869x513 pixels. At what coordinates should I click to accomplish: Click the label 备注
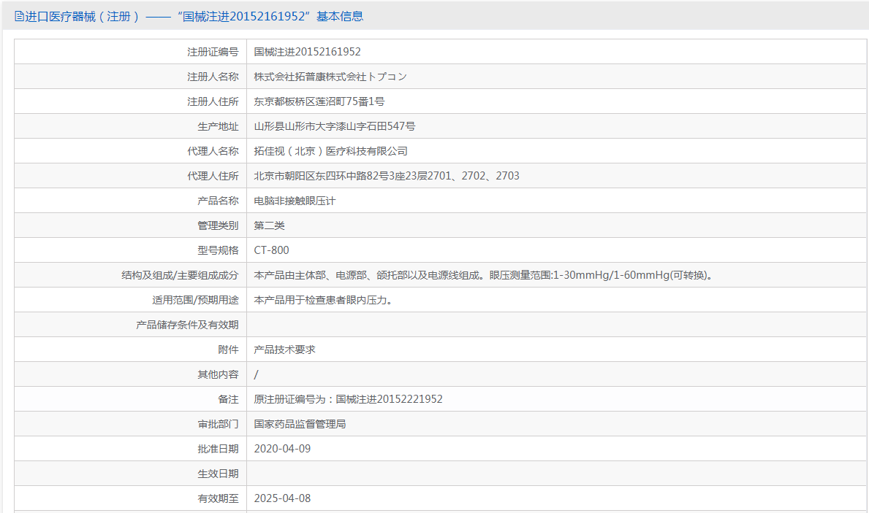(228, 399)
